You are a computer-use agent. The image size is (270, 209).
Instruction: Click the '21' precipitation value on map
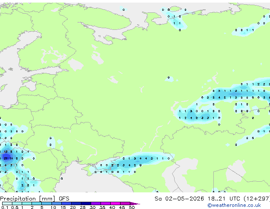coord(6,158)
